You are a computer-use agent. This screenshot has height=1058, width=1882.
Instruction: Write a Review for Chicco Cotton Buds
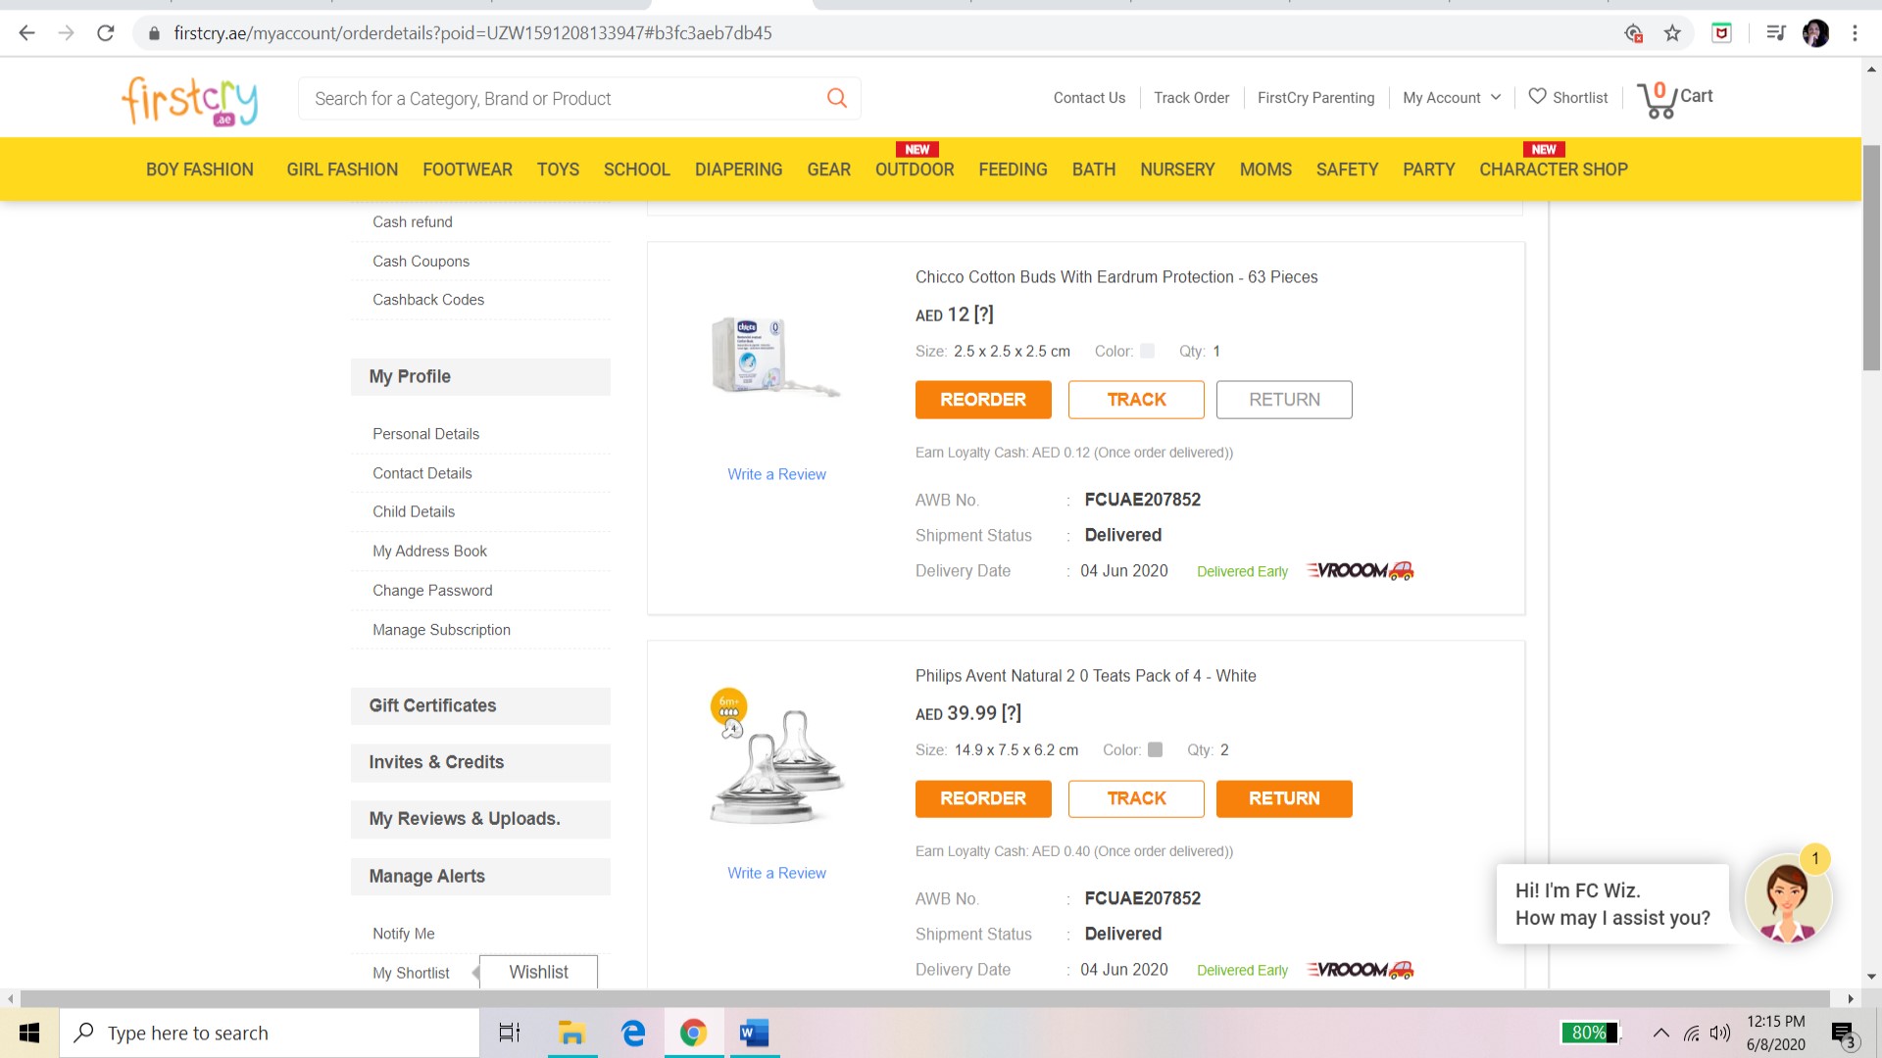[776, 474]
